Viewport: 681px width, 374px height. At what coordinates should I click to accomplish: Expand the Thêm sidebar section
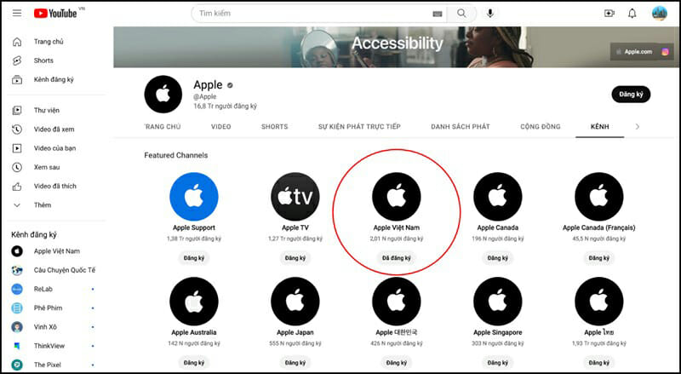(x=42, y=205)
